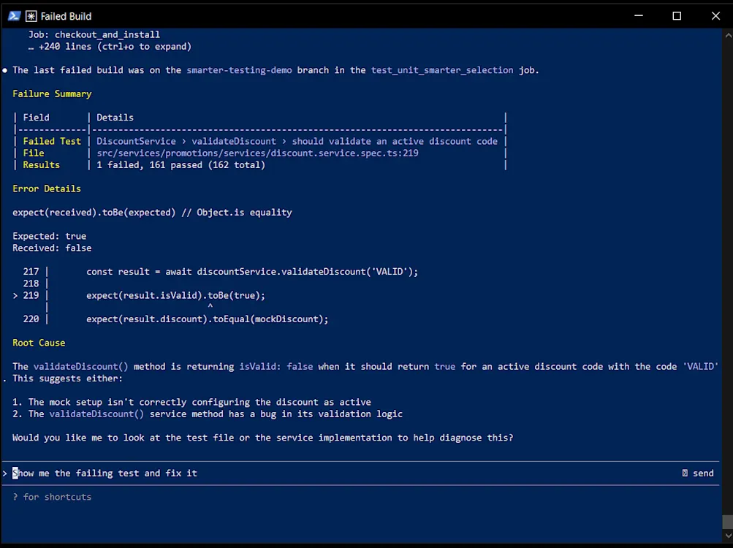Click the vertical scrollbar thumb

tap(728, 522)
